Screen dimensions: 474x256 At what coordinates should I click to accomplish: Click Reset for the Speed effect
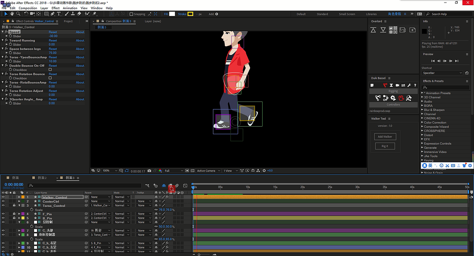pos(53,32)
